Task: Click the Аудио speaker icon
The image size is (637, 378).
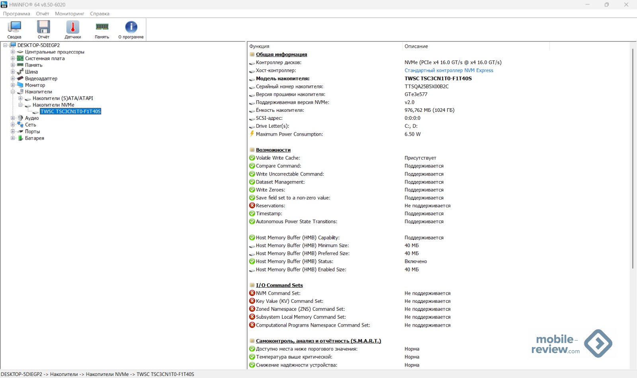Action: pyautogui.click(x=20, y=118)
